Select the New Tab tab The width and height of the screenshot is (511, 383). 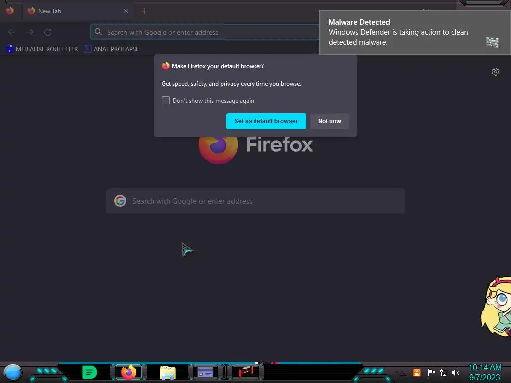click(77, 11)
